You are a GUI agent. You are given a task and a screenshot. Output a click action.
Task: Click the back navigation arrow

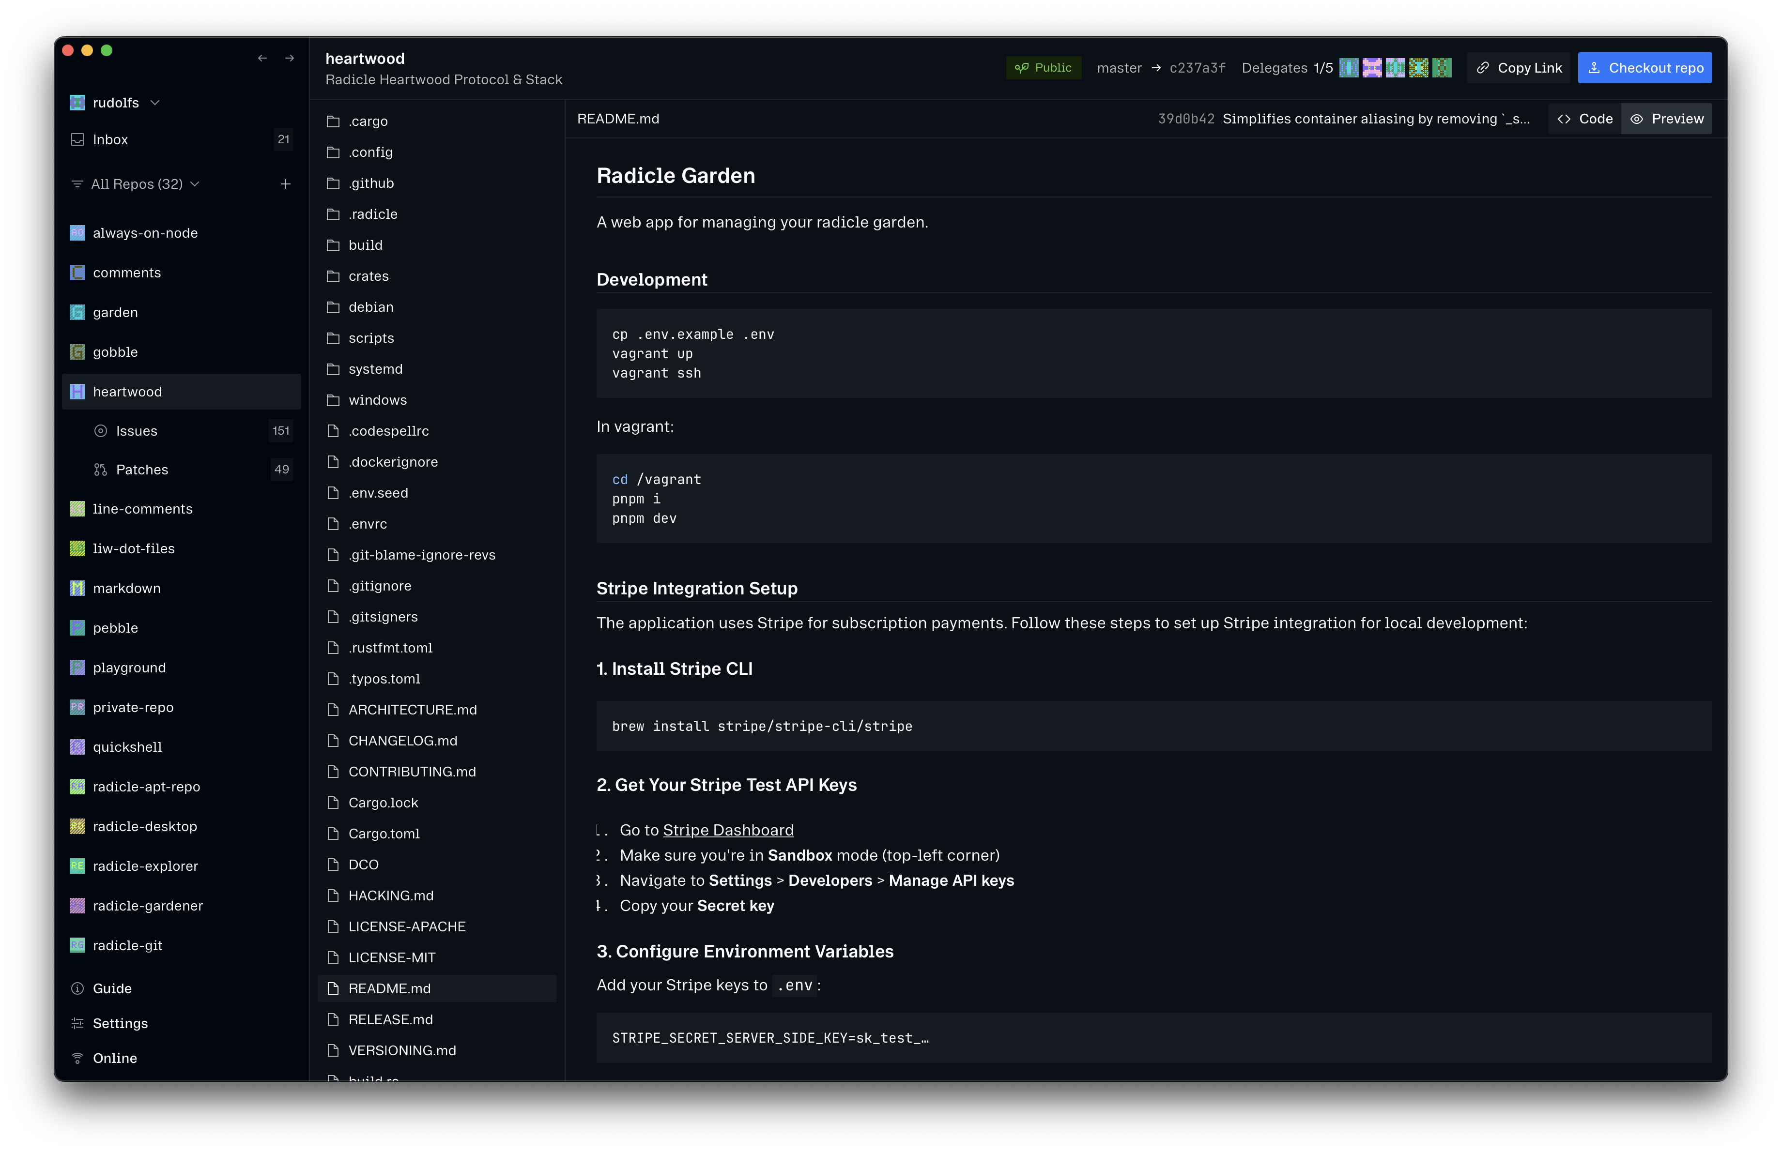coord(262,59)
